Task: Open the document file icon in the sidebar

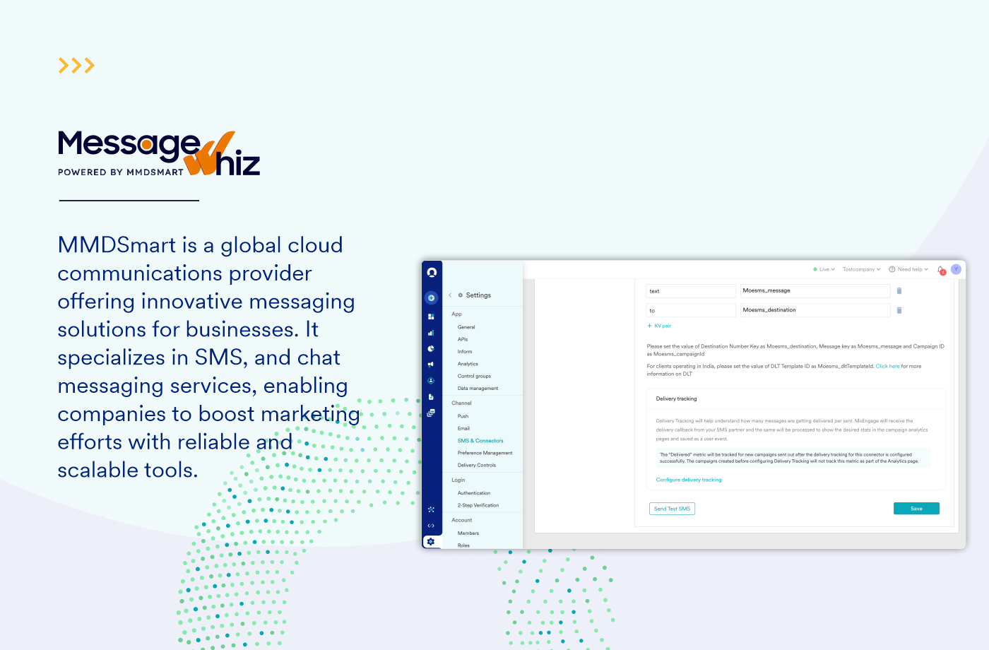Action: pos(431,397)
